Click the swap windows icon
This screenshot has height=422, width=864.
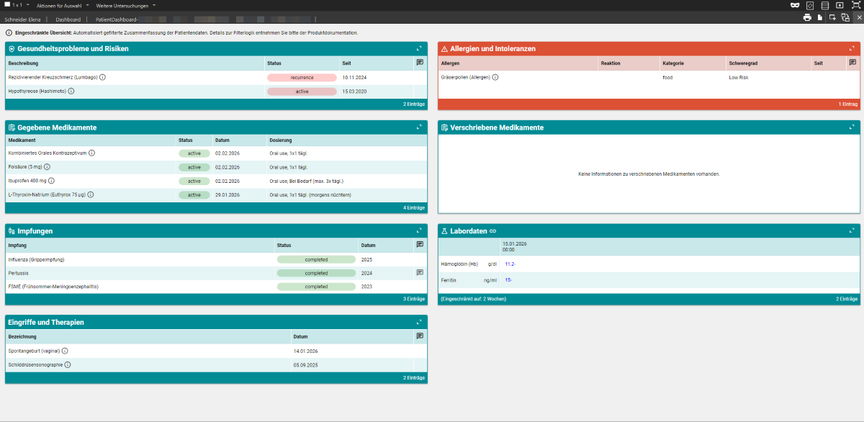845,17
